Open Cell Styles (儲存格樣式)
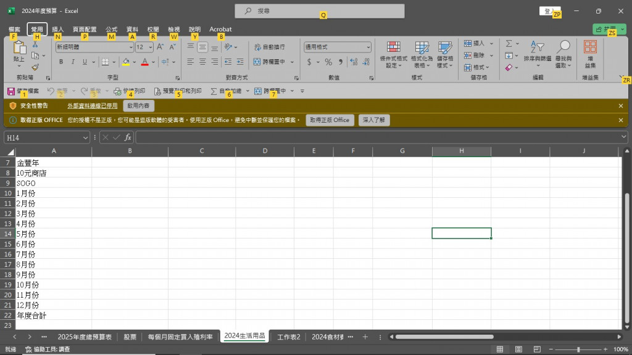632x355 pixels. 445,54
